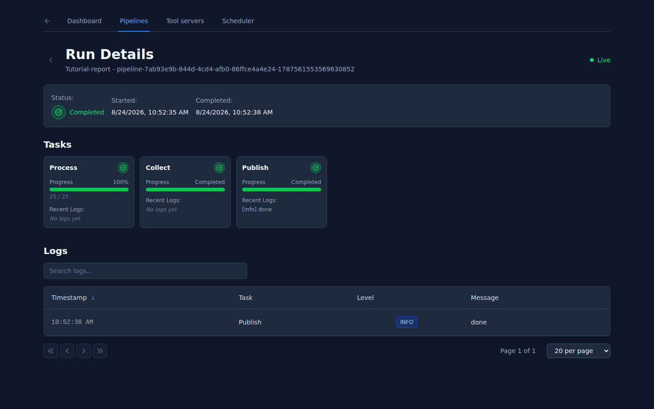The image size is (654, 409).
Task: Click the 'done' log message
Action: 479,322
